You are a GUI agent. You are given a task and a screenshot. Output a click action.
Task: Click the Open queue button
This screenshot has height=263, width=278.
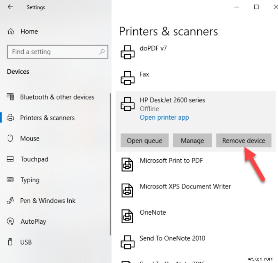pos(144,141)
